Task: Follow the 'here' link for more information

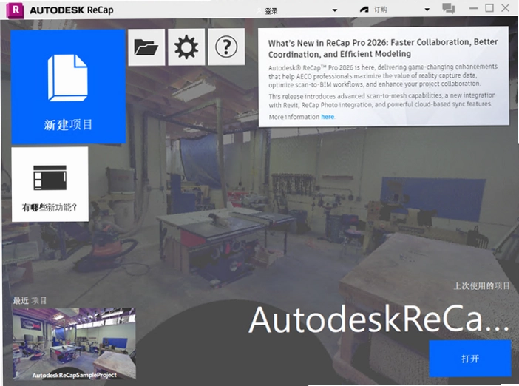Action: [328, 117]
